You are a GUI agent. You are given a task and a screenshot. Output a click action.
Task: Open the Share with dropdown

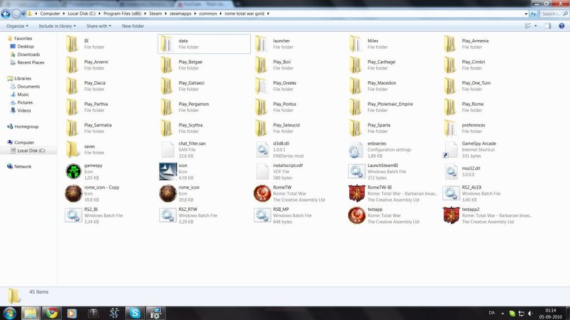pos(99,26)
